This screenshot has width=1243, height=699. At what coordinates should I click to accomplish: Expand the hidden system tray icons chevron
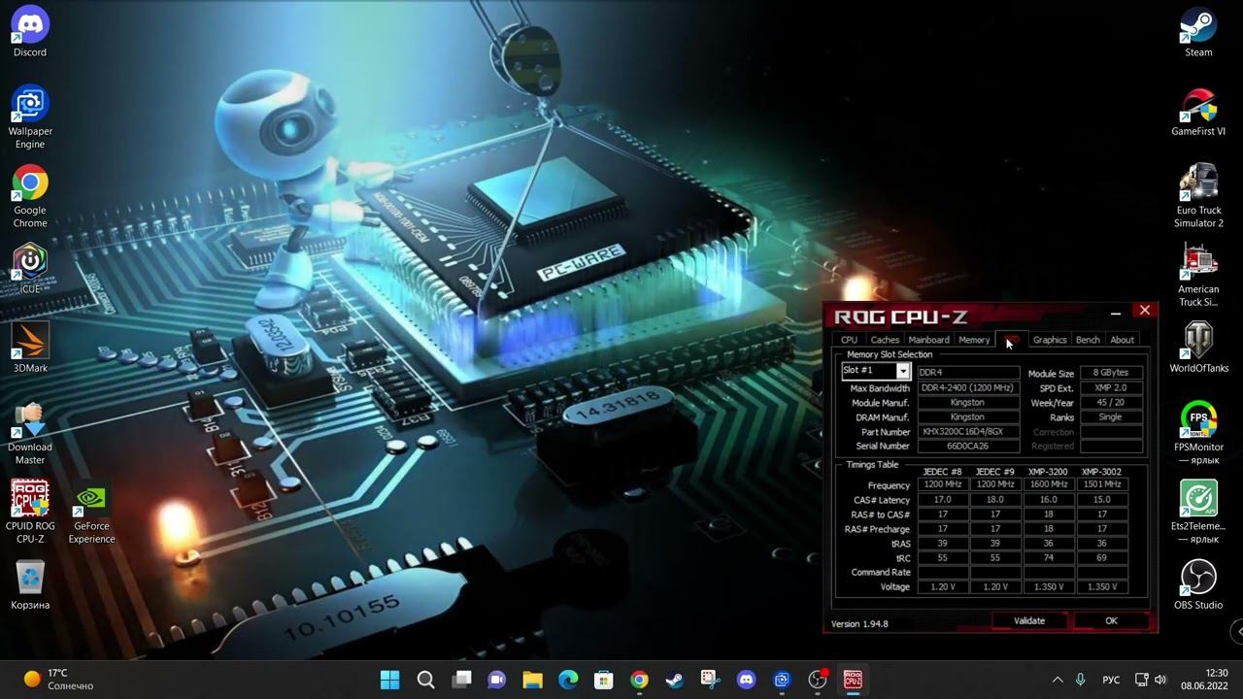pos(1058,680)
